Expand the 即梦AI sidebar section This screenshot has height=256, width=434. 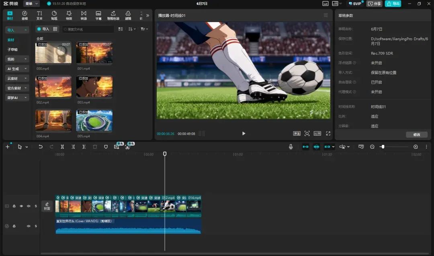click(x=17, y=98)
